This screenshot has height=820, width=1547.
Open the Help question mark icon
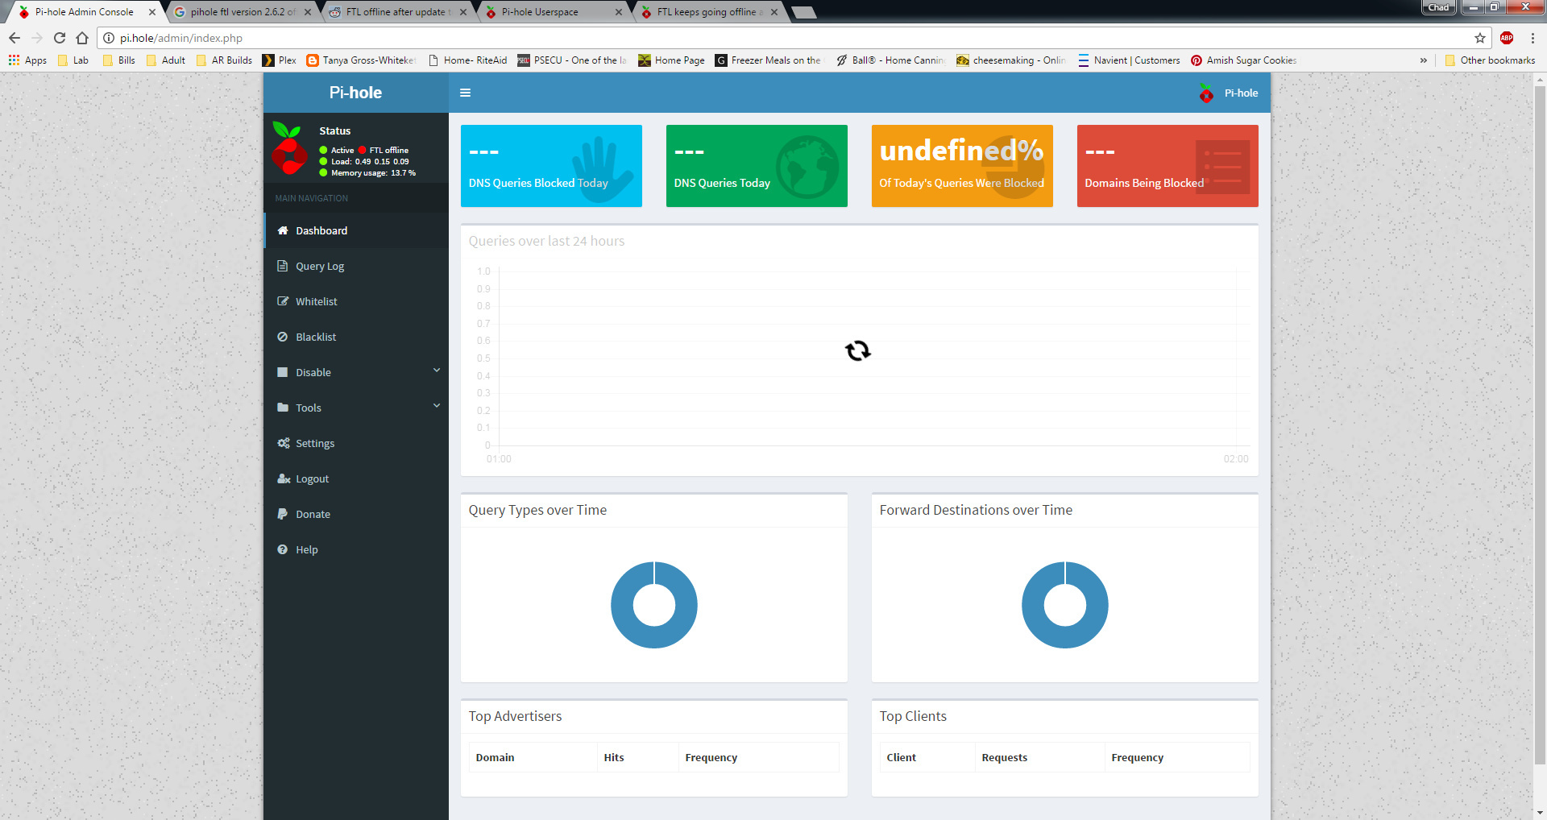[x=283, y=549]
